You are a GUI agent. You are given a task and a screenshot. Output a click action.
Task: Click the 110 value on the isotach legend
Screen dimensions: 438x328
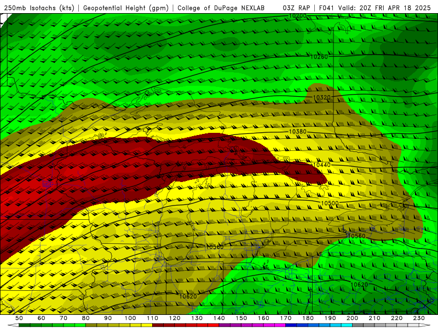153,318
